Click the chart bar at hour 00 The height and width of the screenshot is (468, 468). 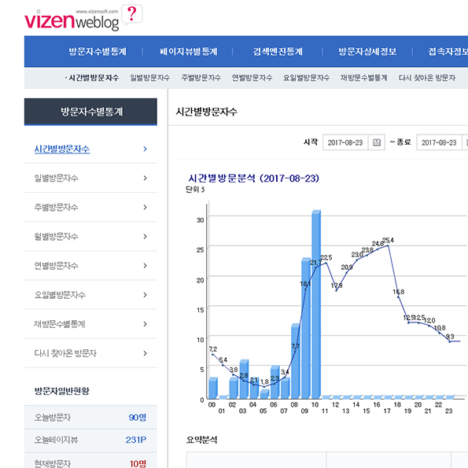213,388
